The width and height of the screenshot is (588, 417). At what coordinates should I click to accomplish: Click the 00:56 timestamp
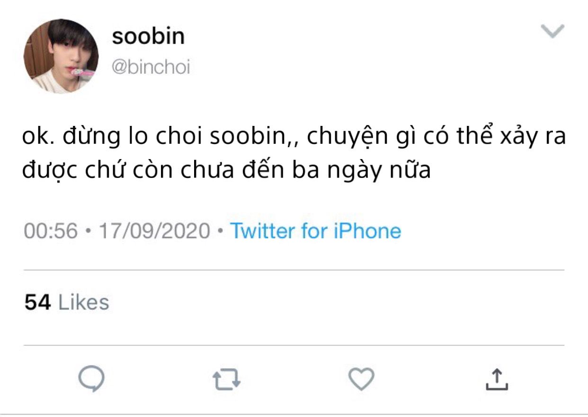(50, 231)
